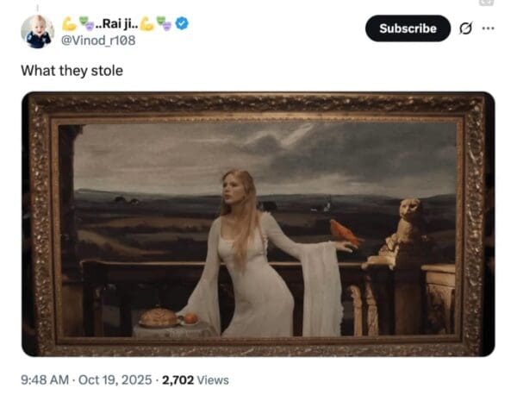Open the three-dot more options menu
The width and height of the screenshot is (517, 395).
tap(489, 28)
